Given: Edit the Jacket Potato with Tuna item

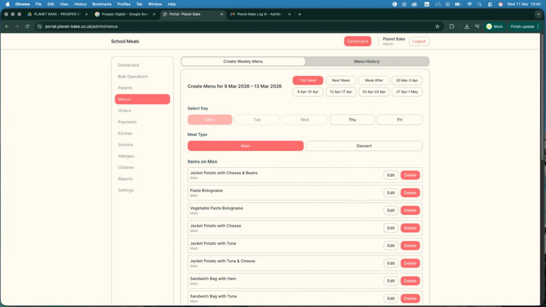Looking at the screenshot, I should click(391, 246).
